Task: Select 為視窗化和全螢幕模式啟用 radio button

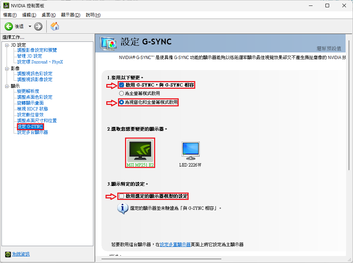Action: [x=122, y=102]
